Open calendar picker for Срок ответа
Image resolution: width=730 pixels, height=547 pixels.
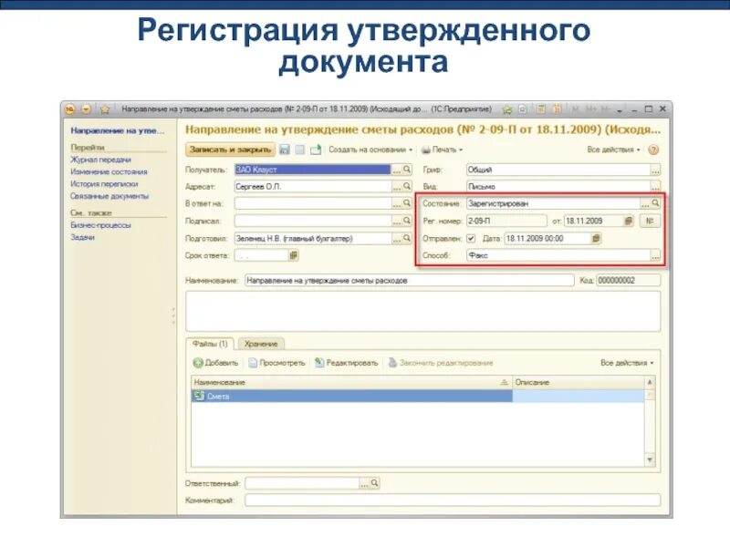click(x=293, y=255)
